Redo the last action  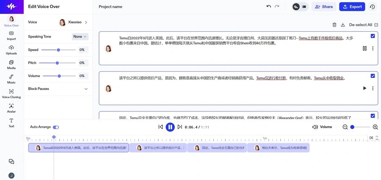coord(277,7)
